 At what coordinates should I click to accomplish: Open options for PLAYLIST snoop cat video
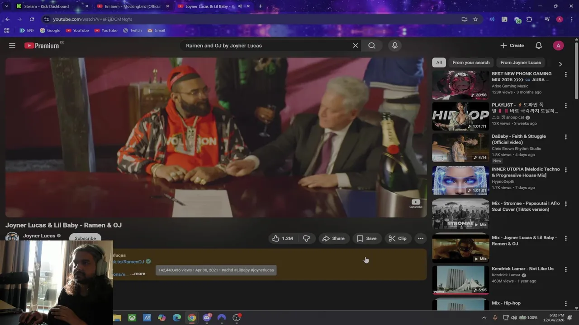coord(565,106)
